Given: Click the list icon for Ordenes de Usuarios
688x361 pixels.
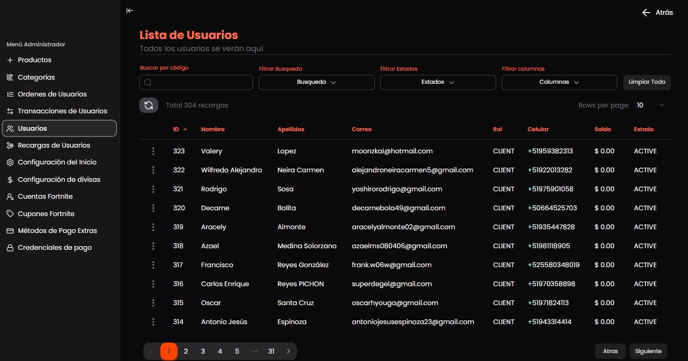Looking at the screenshot, I should [10, 94].
